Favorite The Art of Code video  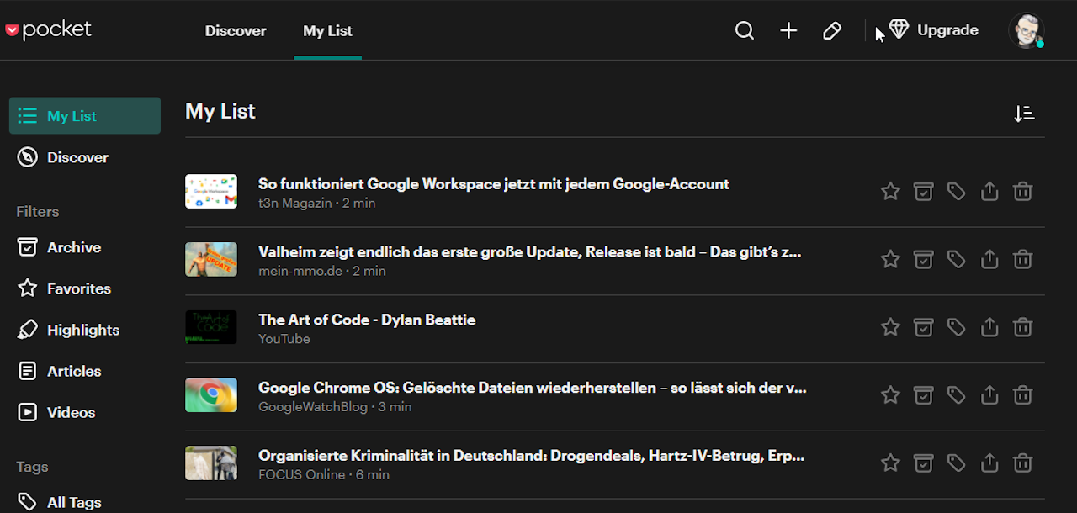(890, 327)
